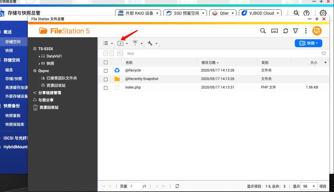Open the Remote display cast icon
This screenshot has width=334, height=192.
click(274, 31)
